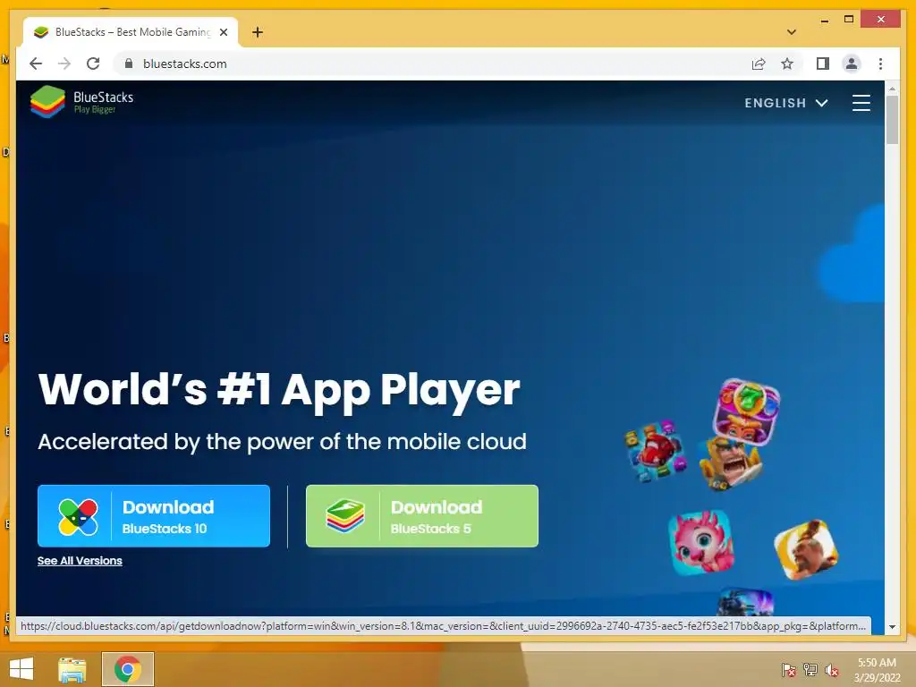This screenshot has width=916, height=687.
Task: Open Chrome's three-dot menu
Action: [880, 64]
